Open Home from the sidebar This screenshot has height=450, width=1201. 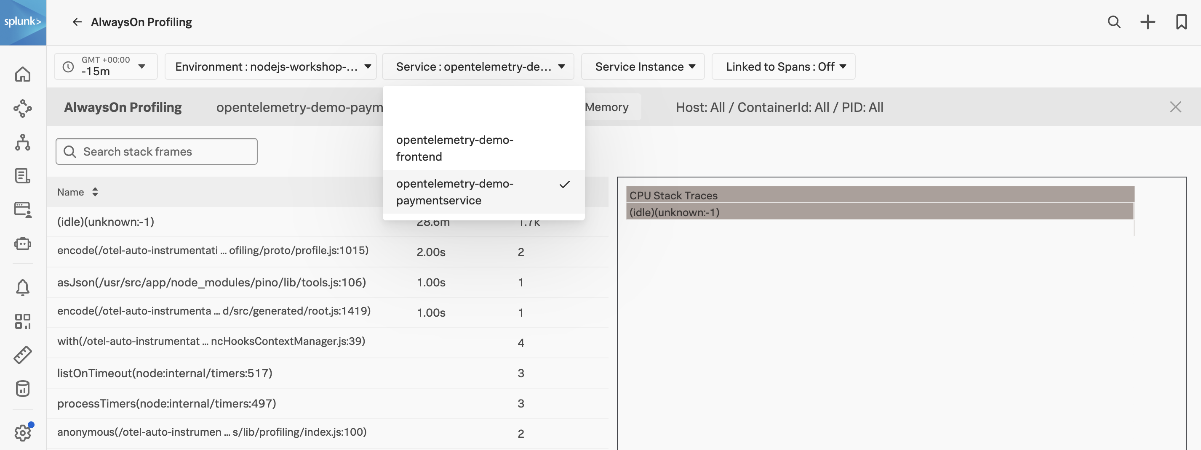pos(22,74)
